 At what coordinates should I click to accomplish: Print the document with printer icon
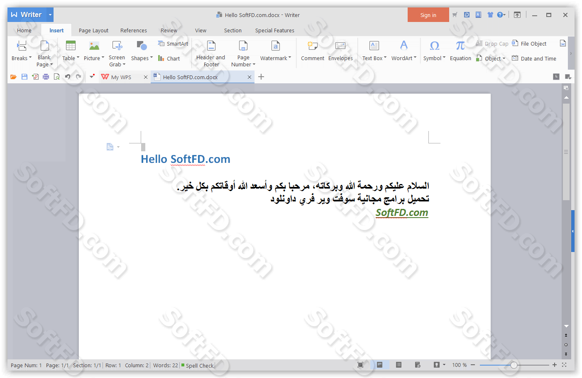(x=46, y=77)
